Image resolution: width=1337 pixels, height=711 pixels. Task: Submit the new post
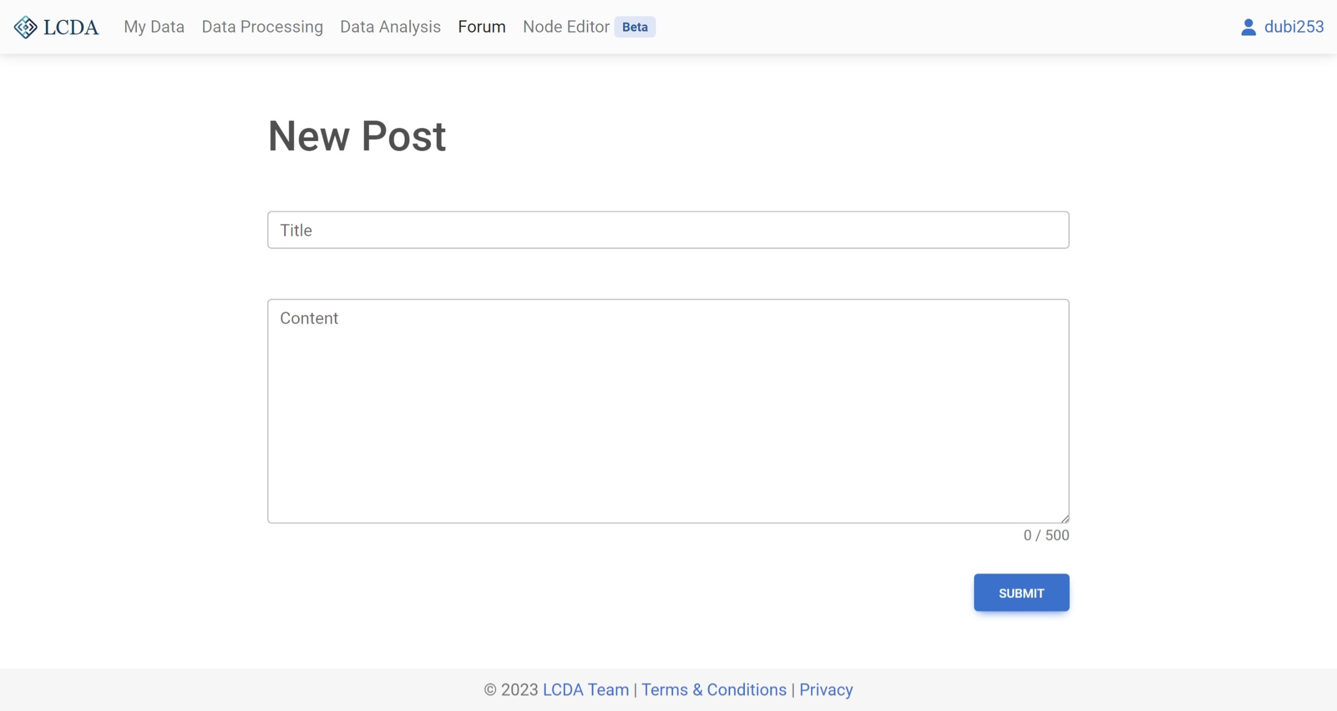click(1021, 592)
